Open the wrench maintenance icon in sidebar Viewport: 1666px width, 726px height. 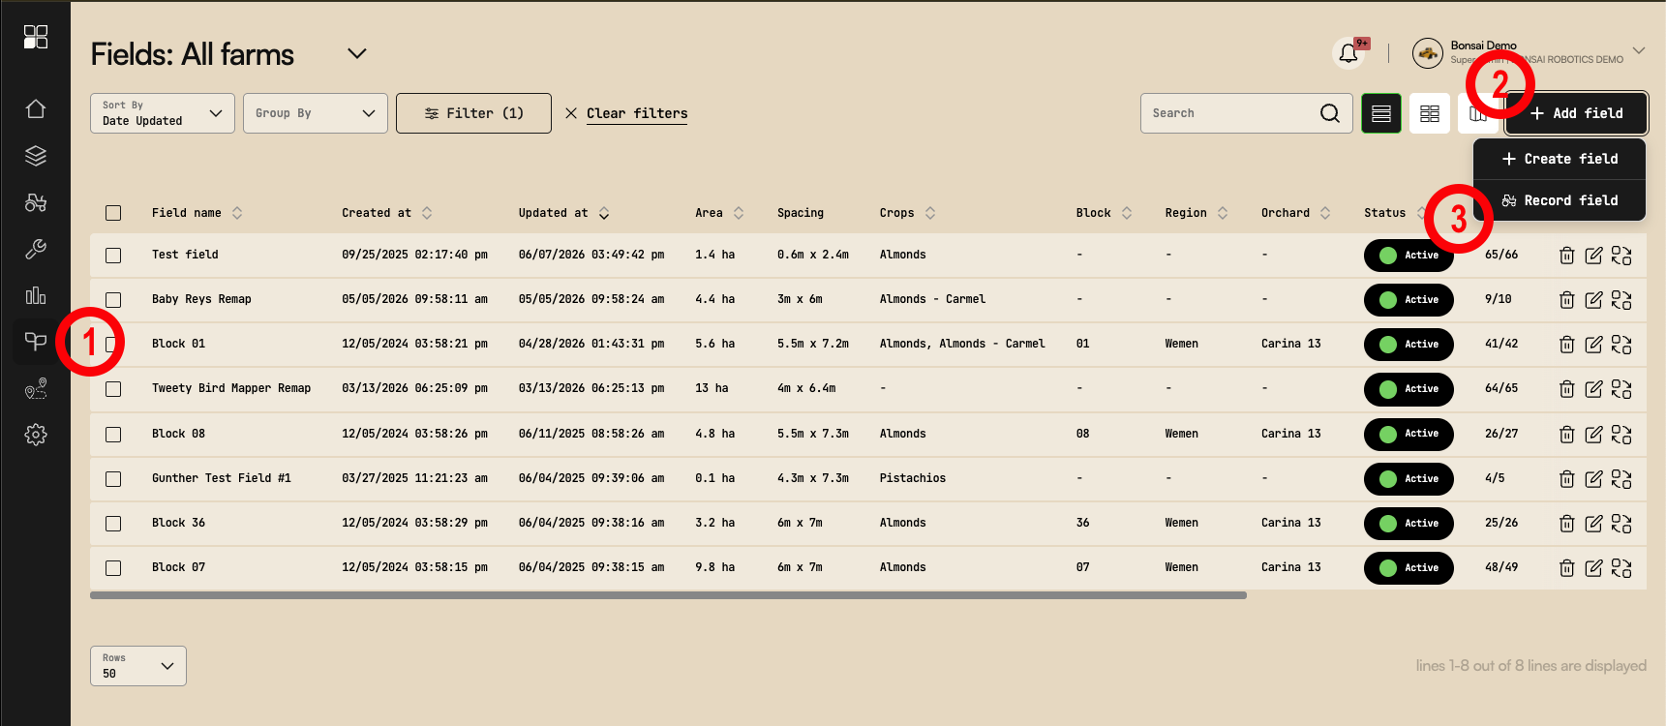(36, 249)
